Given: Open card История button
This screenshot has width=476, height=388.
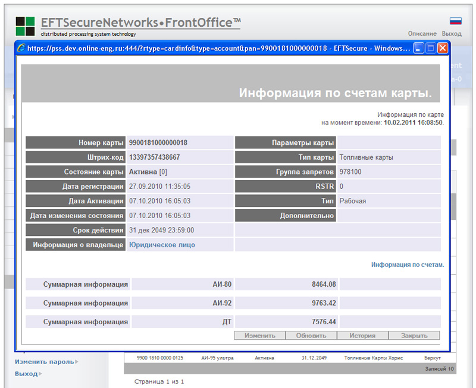Looking at the screenshot, I should (362, 336).
